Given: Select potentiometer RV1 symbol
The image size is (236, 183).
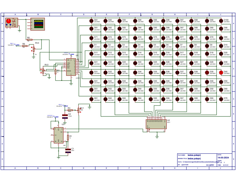Looking at the screenshot, I should tap(79, 110).
